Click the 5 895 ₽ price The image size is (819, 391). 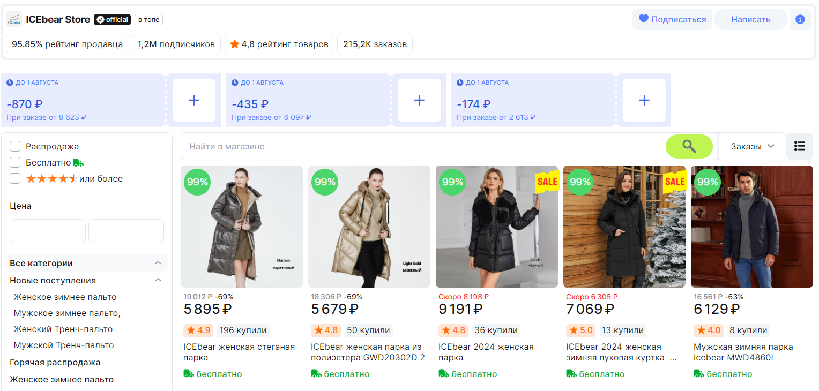click(207, 309)
